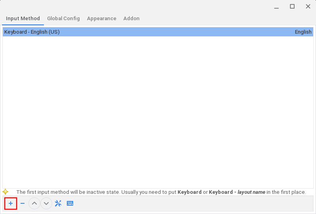This screenshot has width=316, height=214.
Task: Minimize the configuration window
Action: [x=276, y=6]
